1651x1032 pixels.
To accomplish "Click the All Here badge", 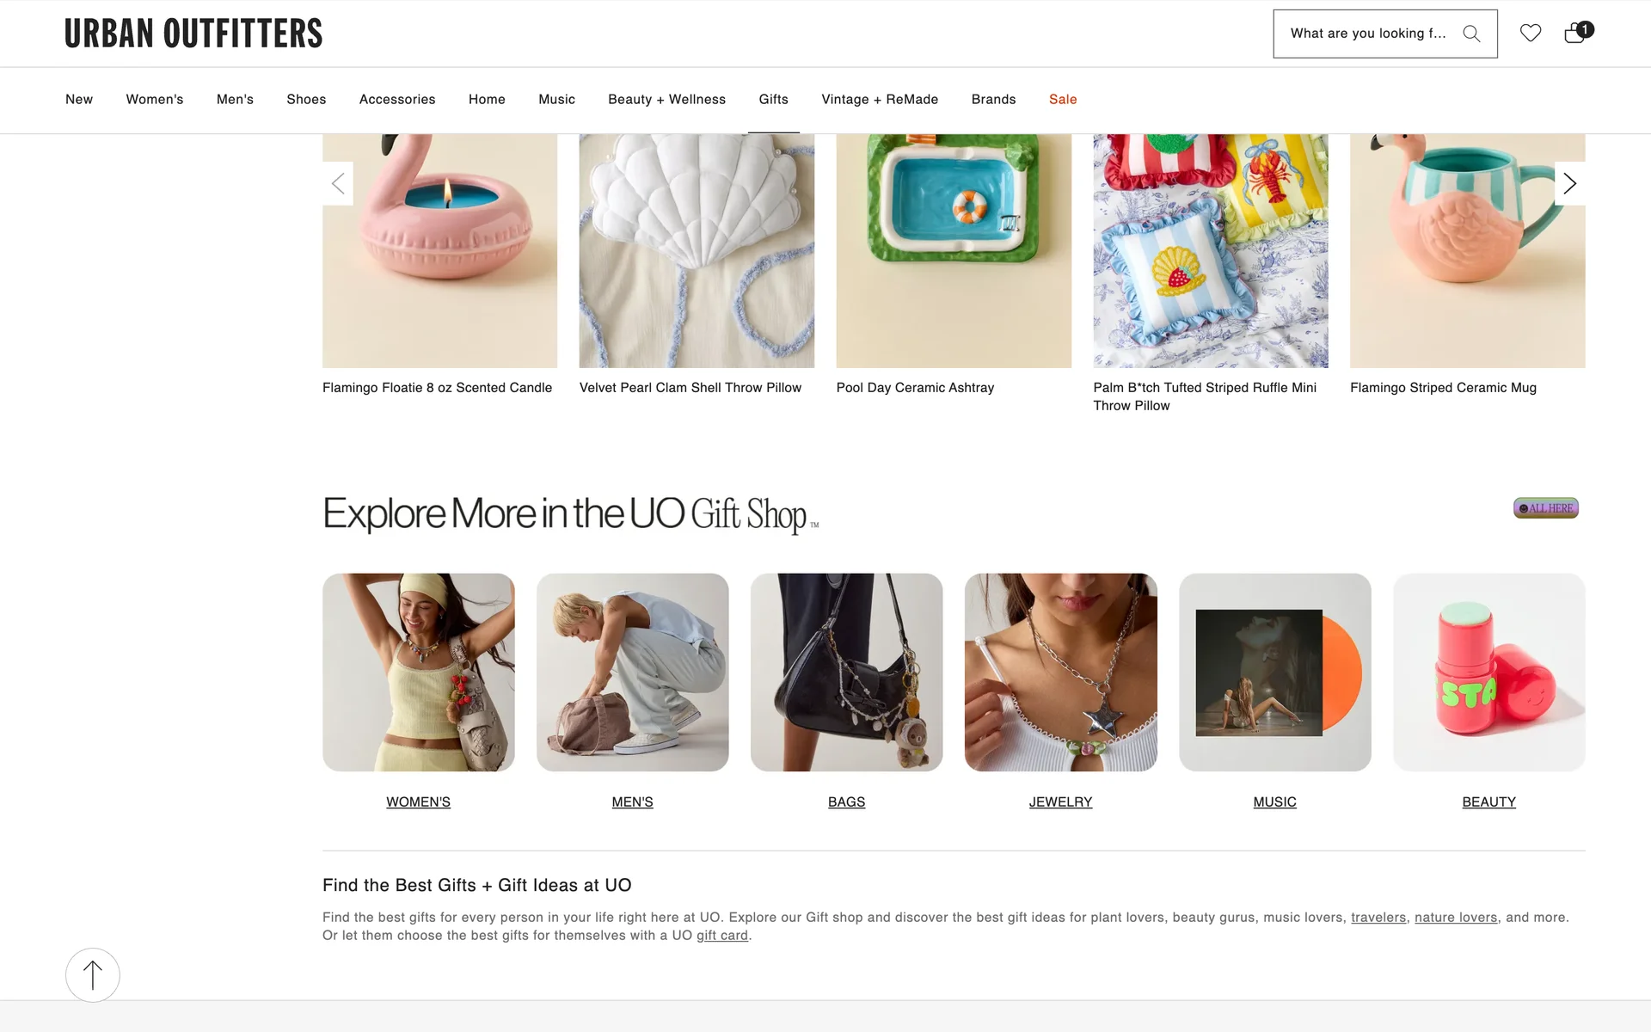I will point(1545,508).
